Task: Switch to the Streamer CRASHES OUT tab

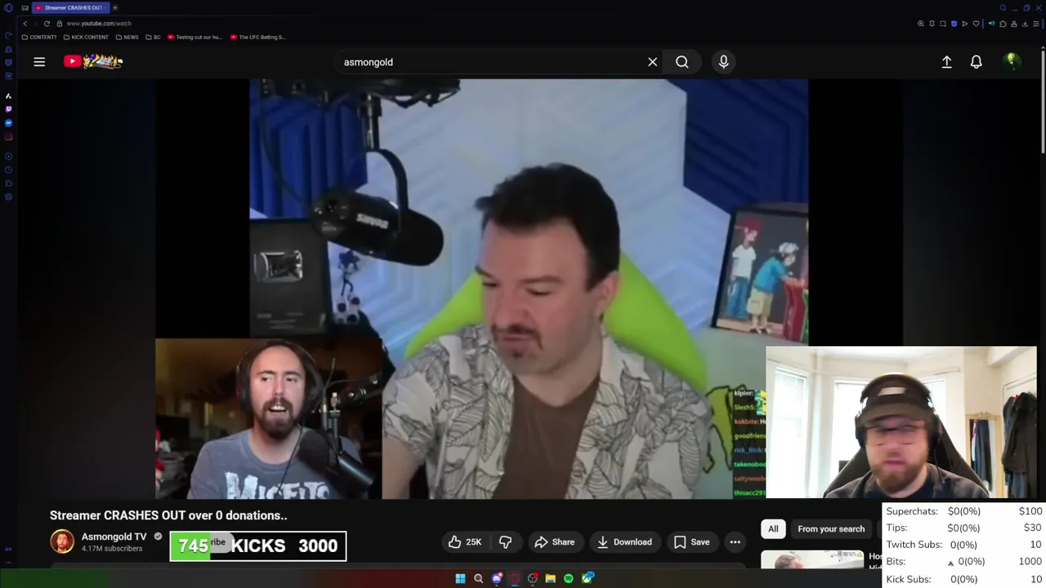Action: pos(69,7)
